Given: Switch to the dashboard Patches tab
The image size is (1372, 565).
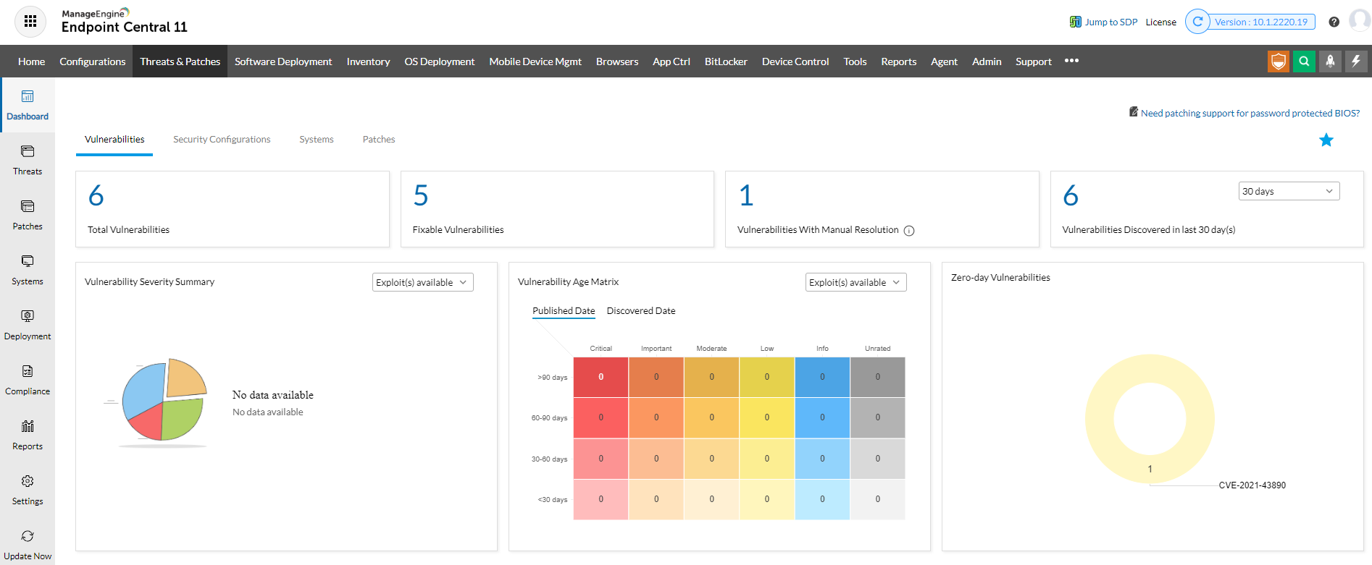Looking at the screenshot, I should [x=379, y=139].
